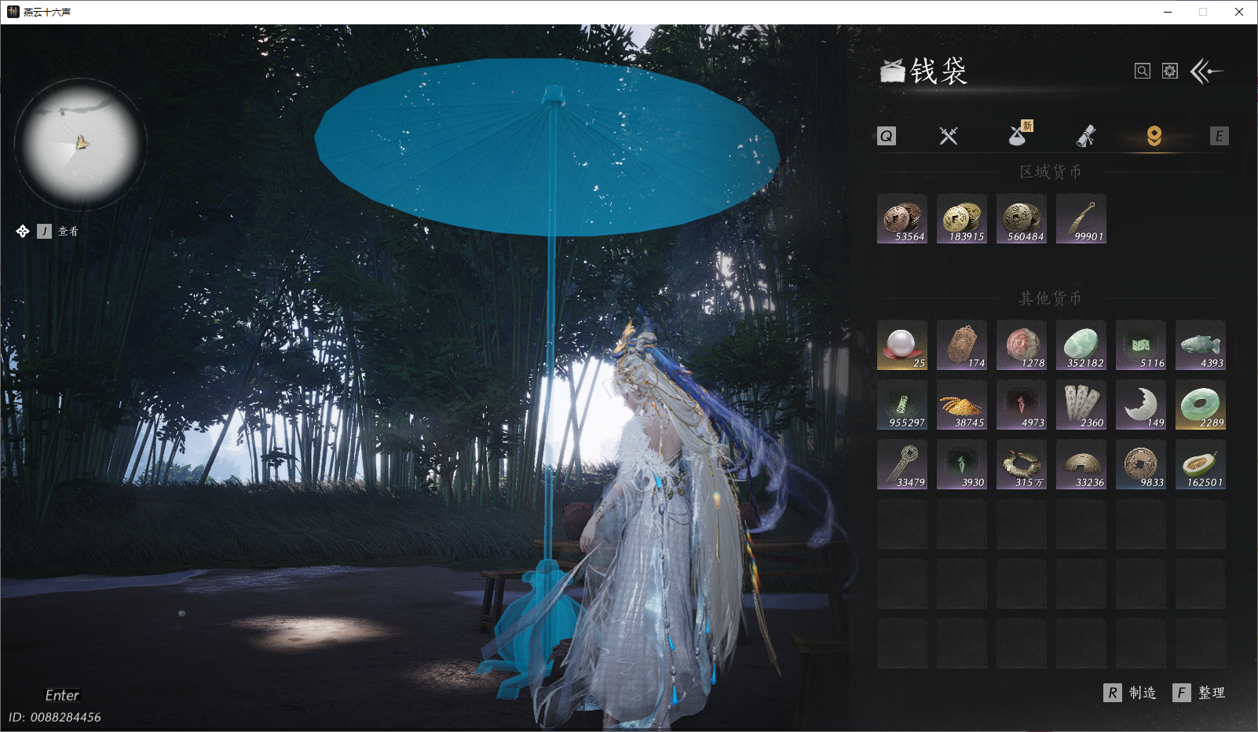Select the coin stack showing 560484

point(1022,219)
